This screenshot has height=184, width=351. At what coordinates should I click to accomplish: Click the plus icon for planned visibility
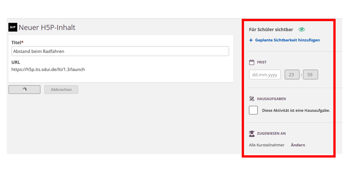pyautogui.click(x=251, y=40)
